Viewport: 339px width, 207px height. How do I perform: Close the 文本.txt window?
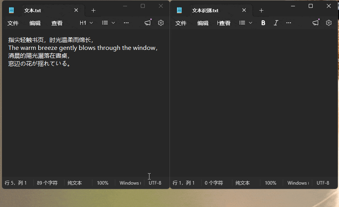click(160, 6)
